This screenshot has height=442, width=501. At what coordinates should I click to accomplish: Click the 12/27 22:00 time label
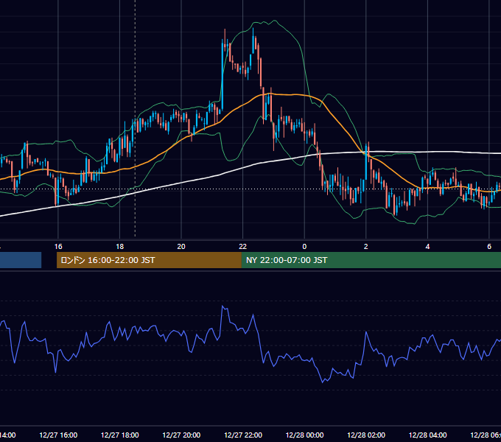[243, 435]
